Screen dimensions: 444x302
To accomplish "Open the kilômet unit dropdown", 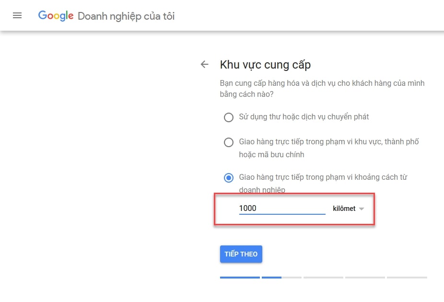I will [348, 209].
